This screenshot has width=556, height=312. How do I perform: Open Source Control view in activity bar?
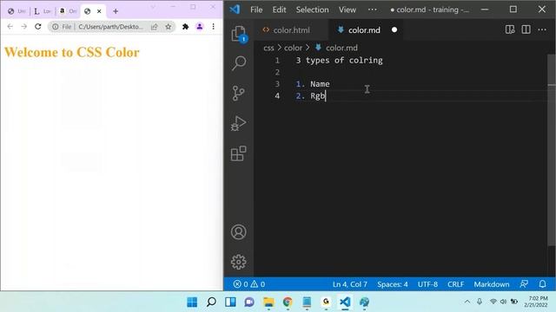[238, 94]
